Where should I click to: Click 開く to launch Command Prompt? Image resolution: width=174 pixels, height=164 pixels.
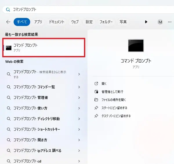[104, 84]
